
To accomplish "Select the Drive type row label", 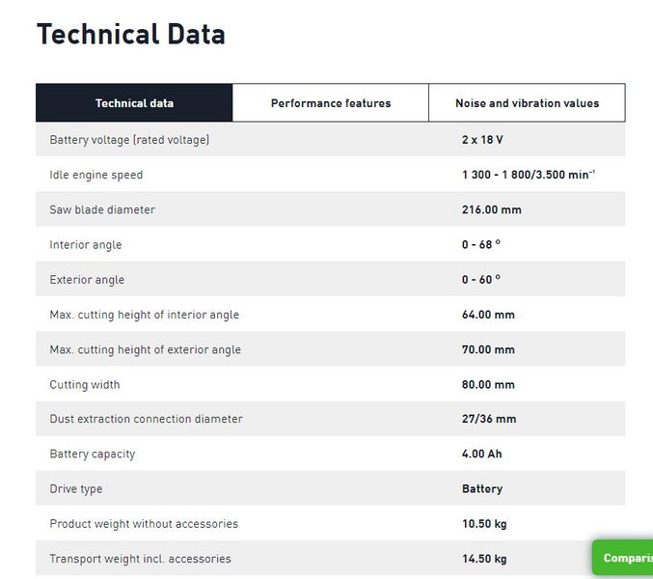I will pos(76,489).
